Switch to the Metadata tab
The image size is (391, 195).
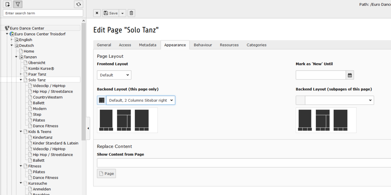click(147, 45)
